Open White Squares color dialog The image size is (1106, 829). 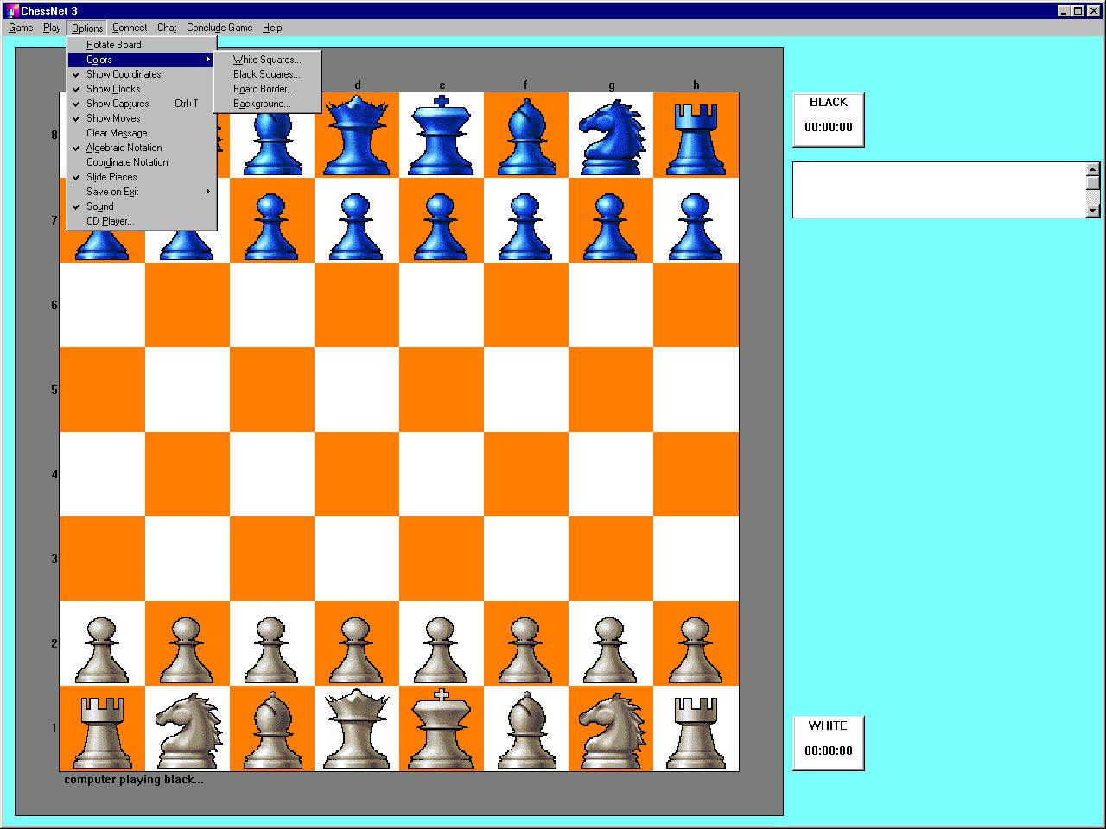(267, 60)
